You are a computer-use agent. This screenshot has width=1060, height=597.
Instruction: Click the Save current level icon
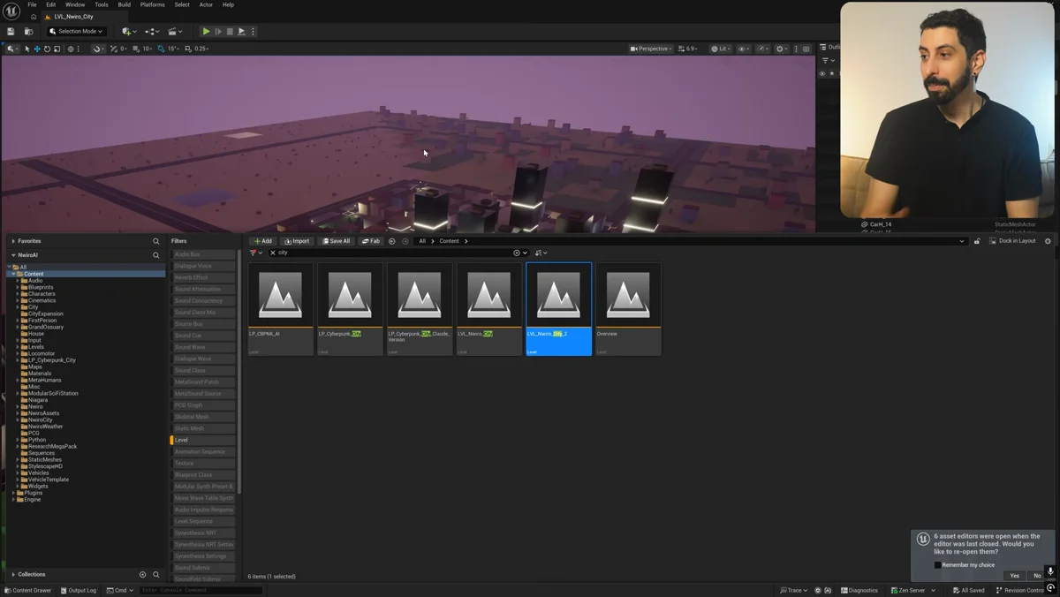click(x=11, y=31)
